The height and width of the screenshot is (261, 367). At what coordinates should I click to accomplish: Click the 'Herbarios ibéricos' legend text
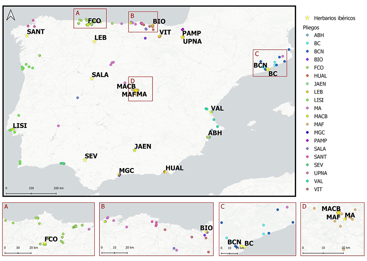pyautogui.click(x=332, y=18)
